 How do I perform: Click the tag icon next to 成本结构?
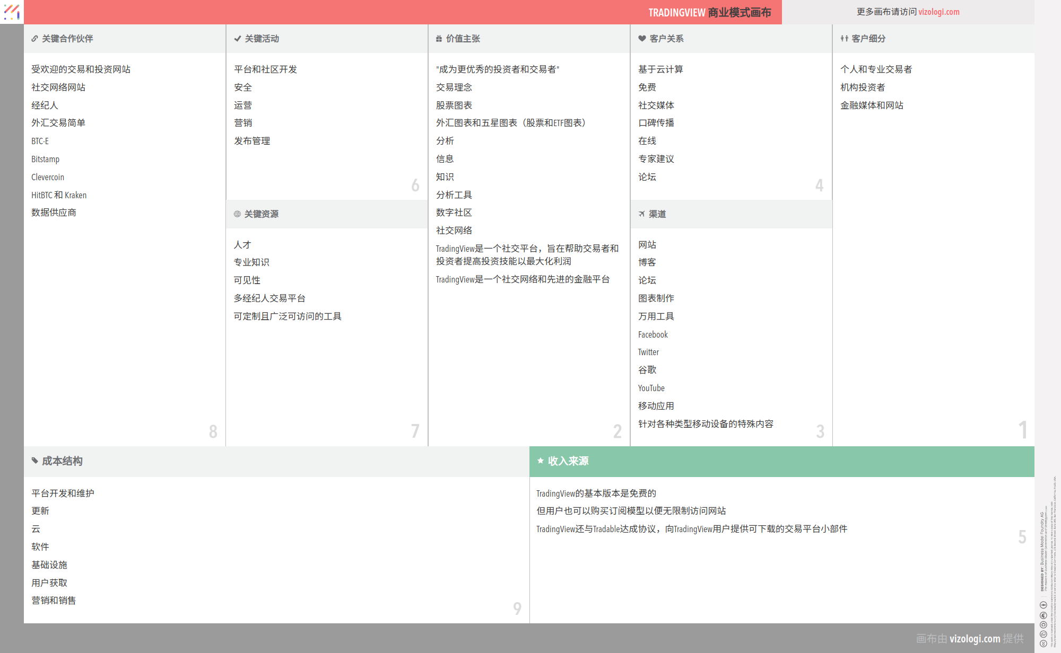(x=34, y=461)
